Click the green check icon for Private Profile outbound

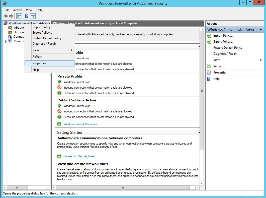(59, 93)
